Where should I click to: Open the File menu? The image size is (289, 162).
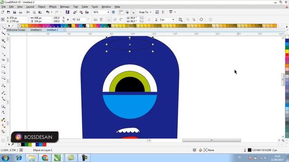[x=4, y=7]
